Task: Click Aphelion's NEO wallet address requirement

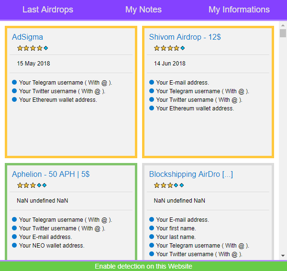Action: pyautogui.click(x=48, y=245)
